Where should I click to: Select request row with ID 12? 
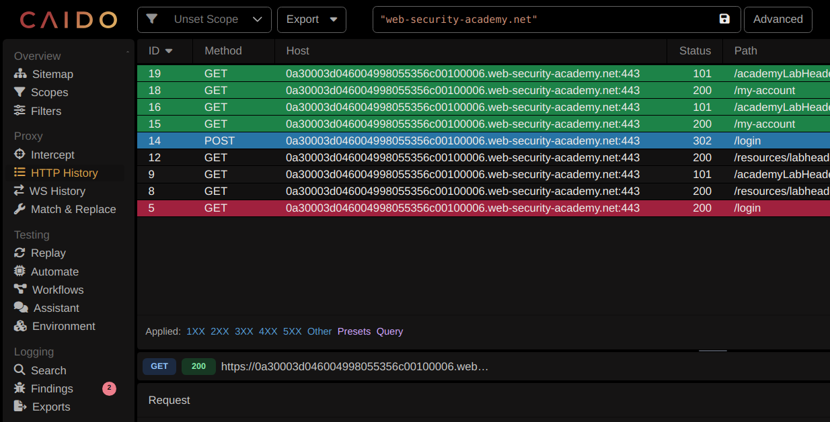click(484, 158)
